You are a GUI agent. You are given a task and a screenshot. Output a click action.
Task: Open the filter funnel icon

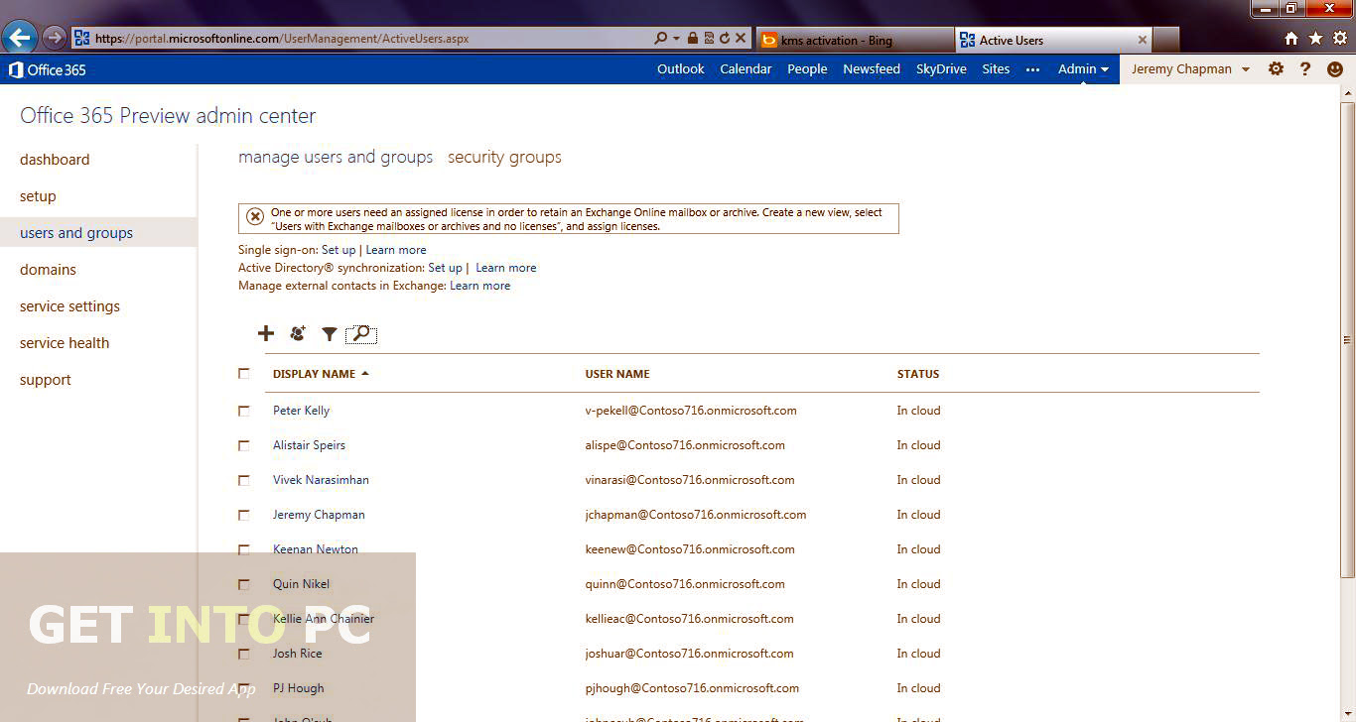pyautogui.click(x=330, y=334)
